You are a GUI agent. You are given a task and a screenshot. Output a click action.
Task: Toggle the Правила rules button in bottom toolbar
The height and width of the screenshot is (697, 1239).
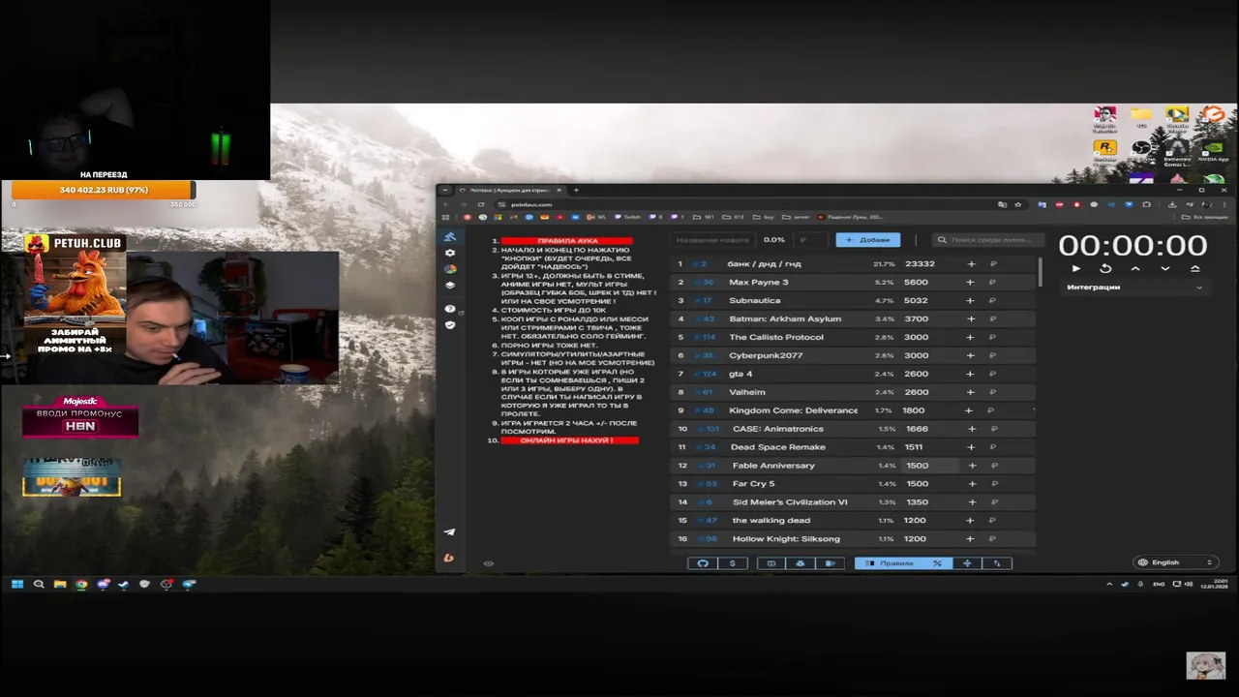click(x=890, y=563)
